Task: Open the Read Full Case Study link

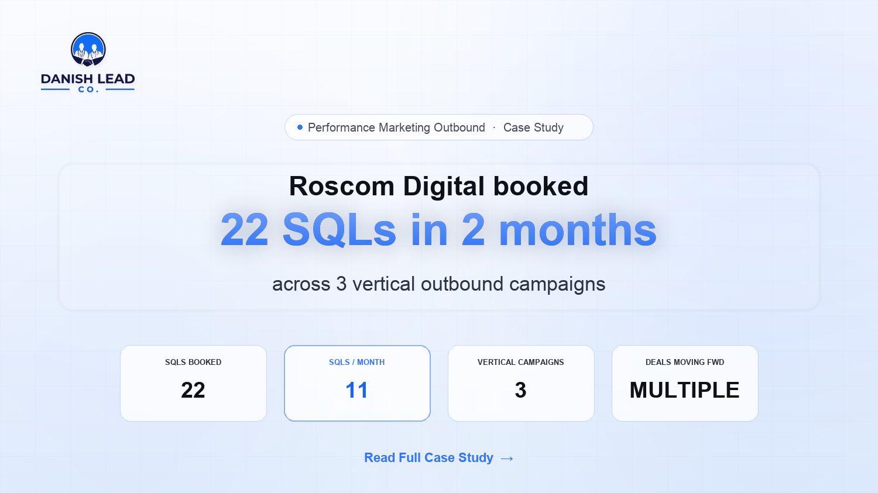Action: pyautogui.click(x=439, y=458)
